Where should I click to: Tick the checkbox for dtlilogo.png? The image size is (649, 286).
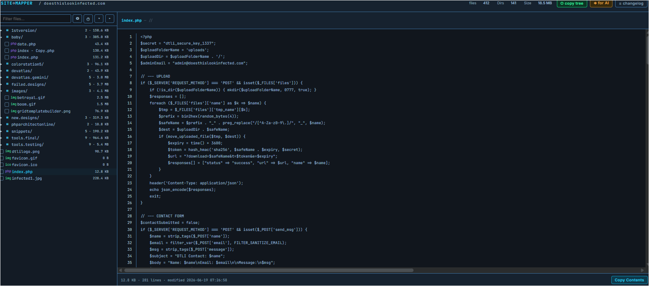tap(2, 151)
